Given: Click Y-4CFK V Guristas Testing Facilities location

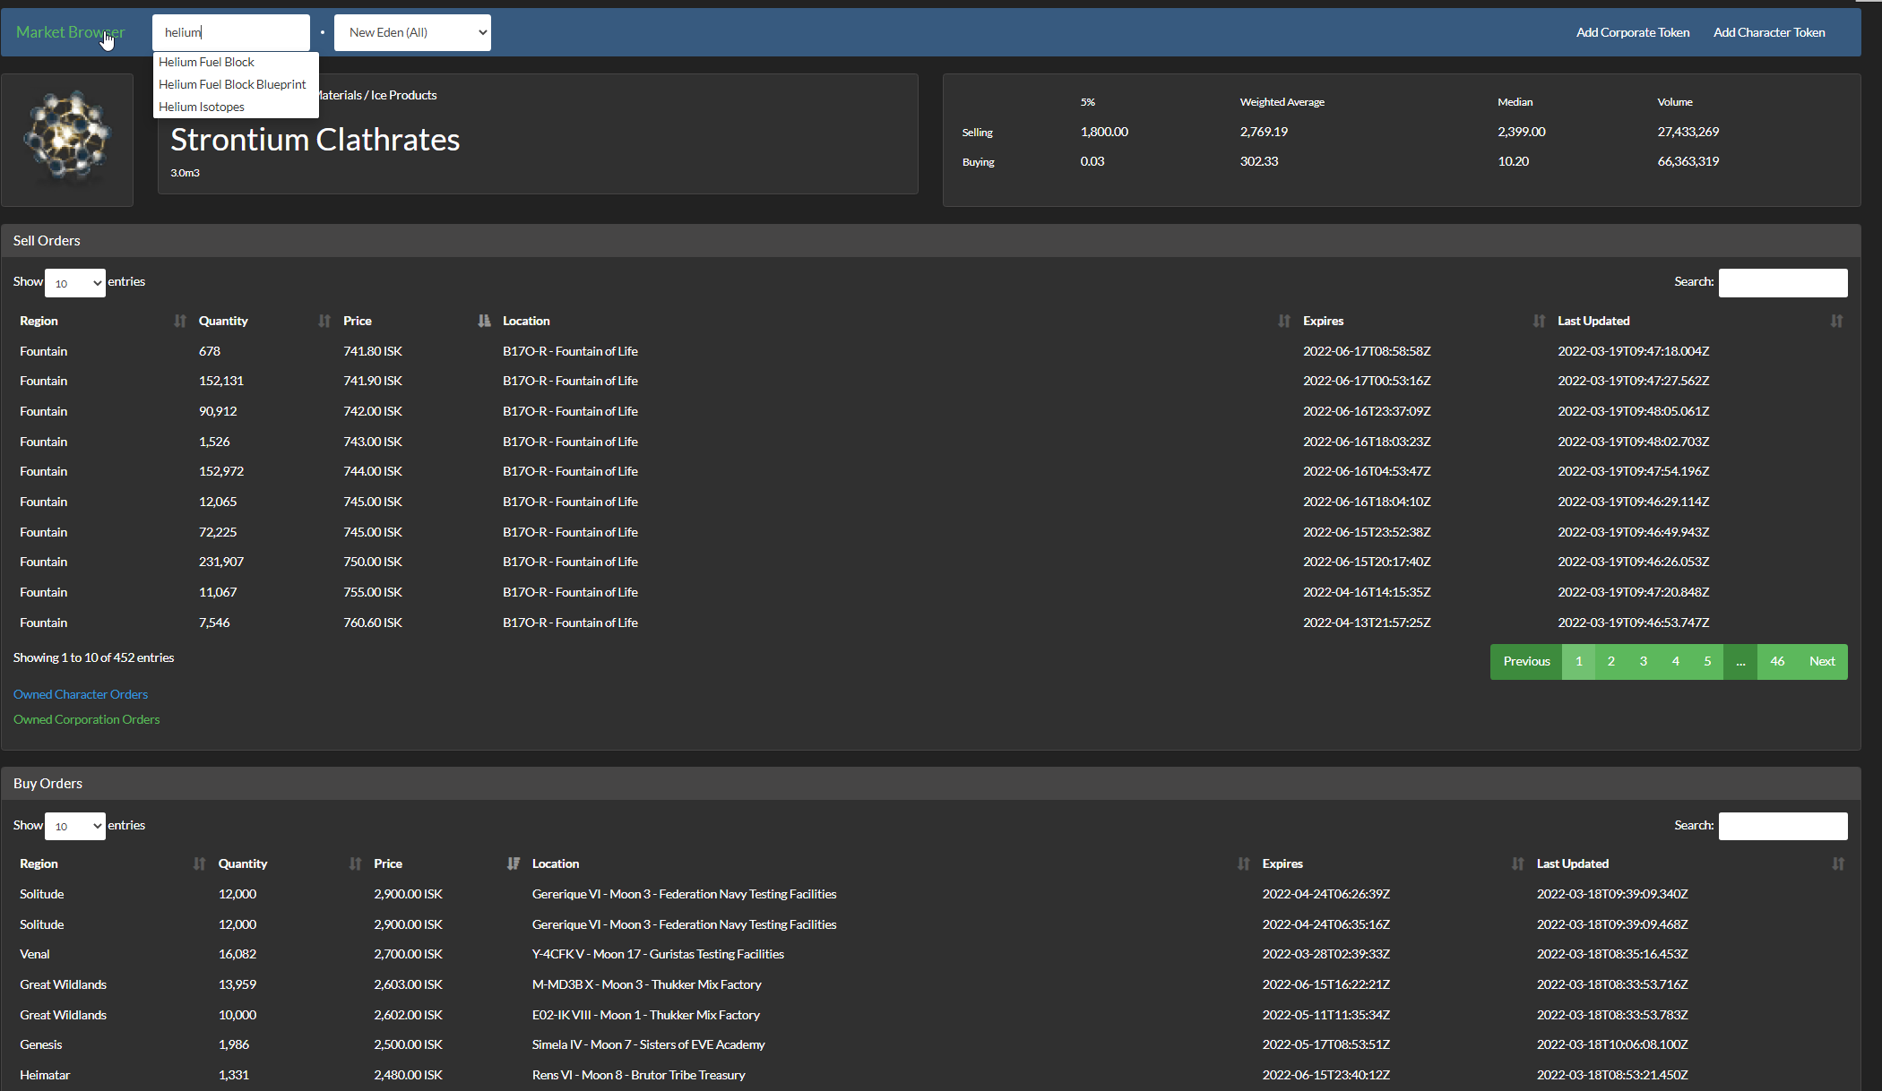Looking at the screenshot, I should [x=658, y=954].
